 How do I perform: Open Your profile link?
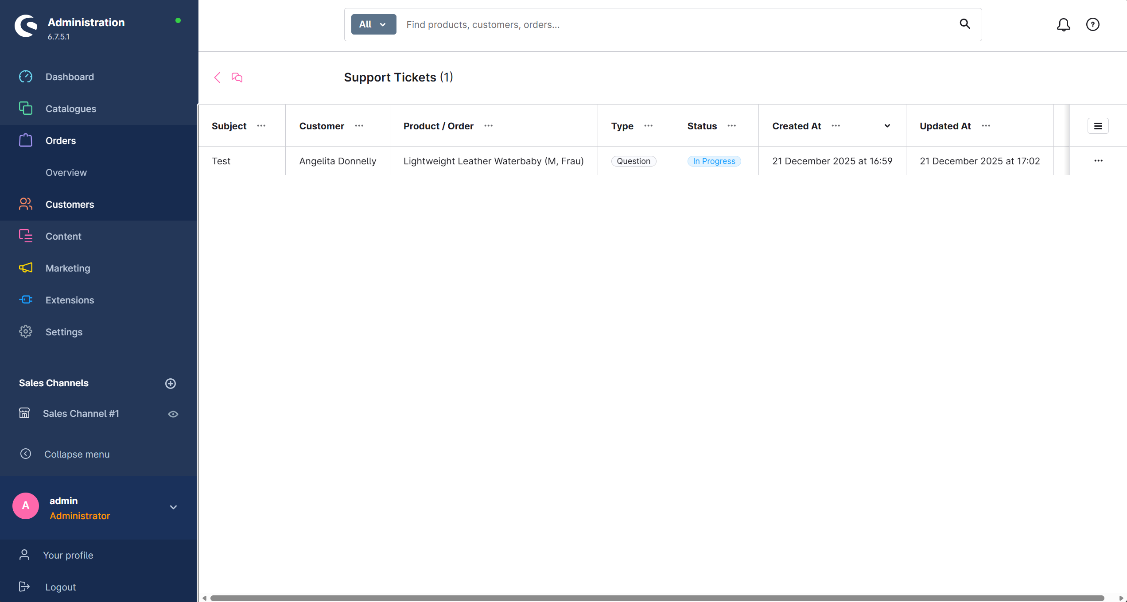(x=68, y=555)
